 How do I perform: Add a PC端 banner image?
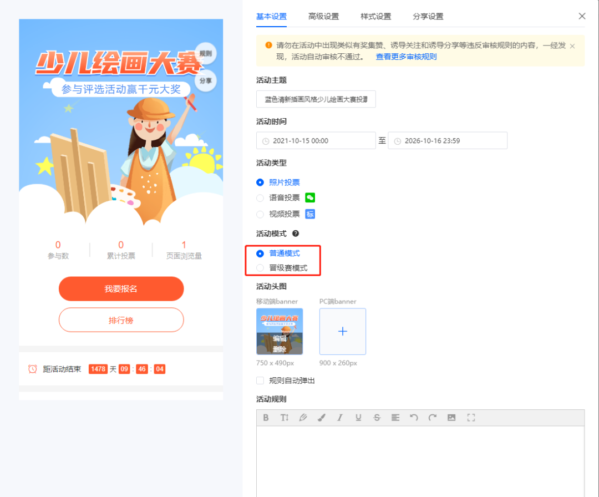[x=343, y=331]
